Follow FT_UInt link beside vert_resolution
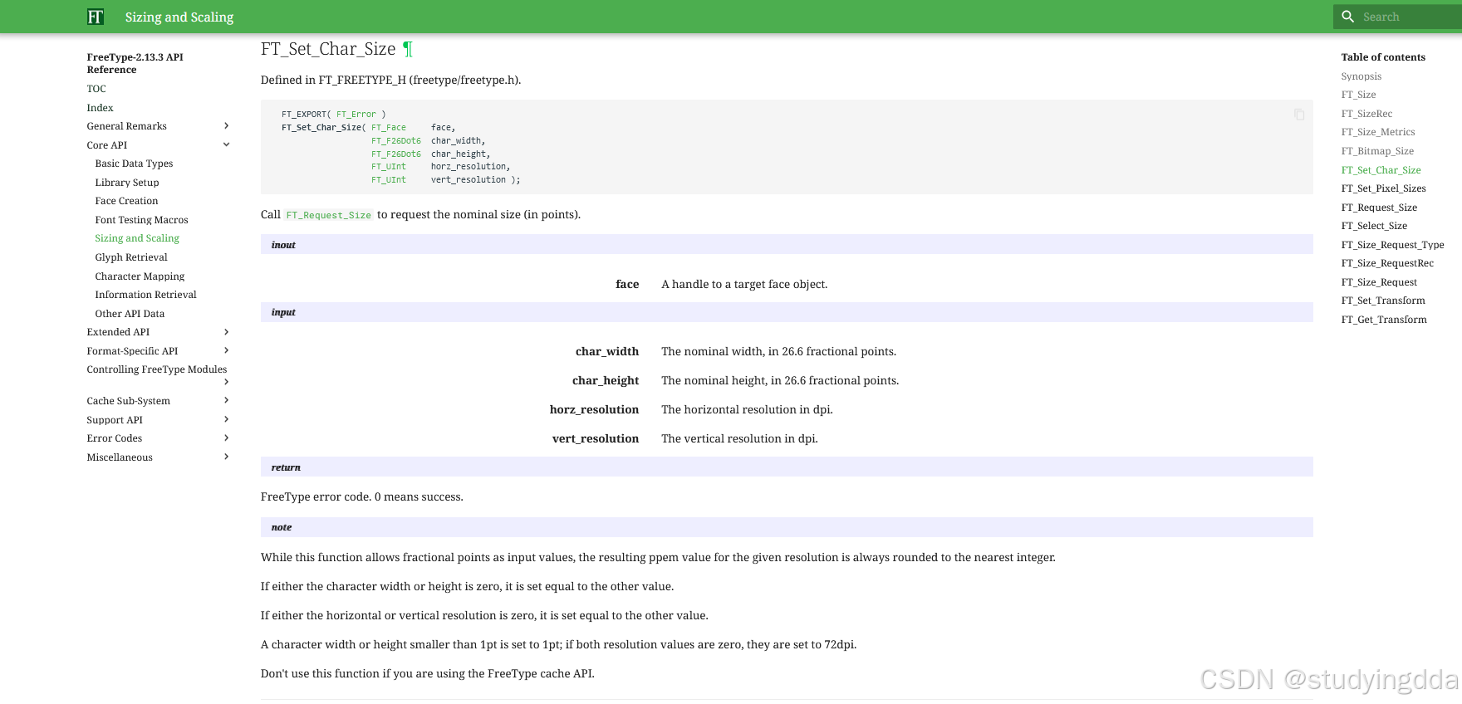This screenshot has width=1462, height=704. pyautogui.click(x=389, y=180)
